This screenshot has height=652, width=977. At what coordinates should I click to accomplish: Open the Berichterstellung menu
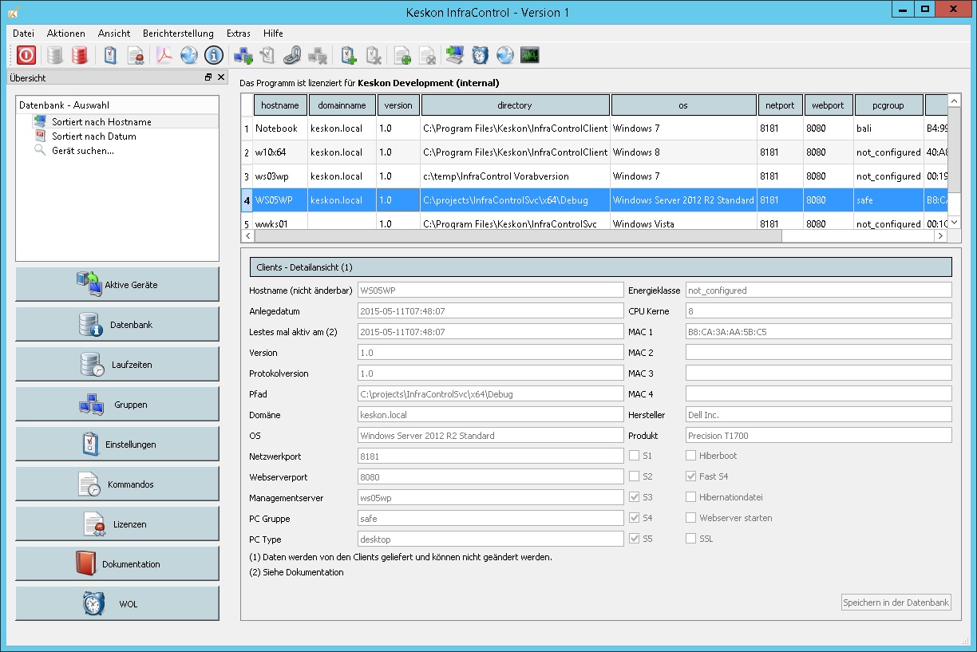(178, 34)
